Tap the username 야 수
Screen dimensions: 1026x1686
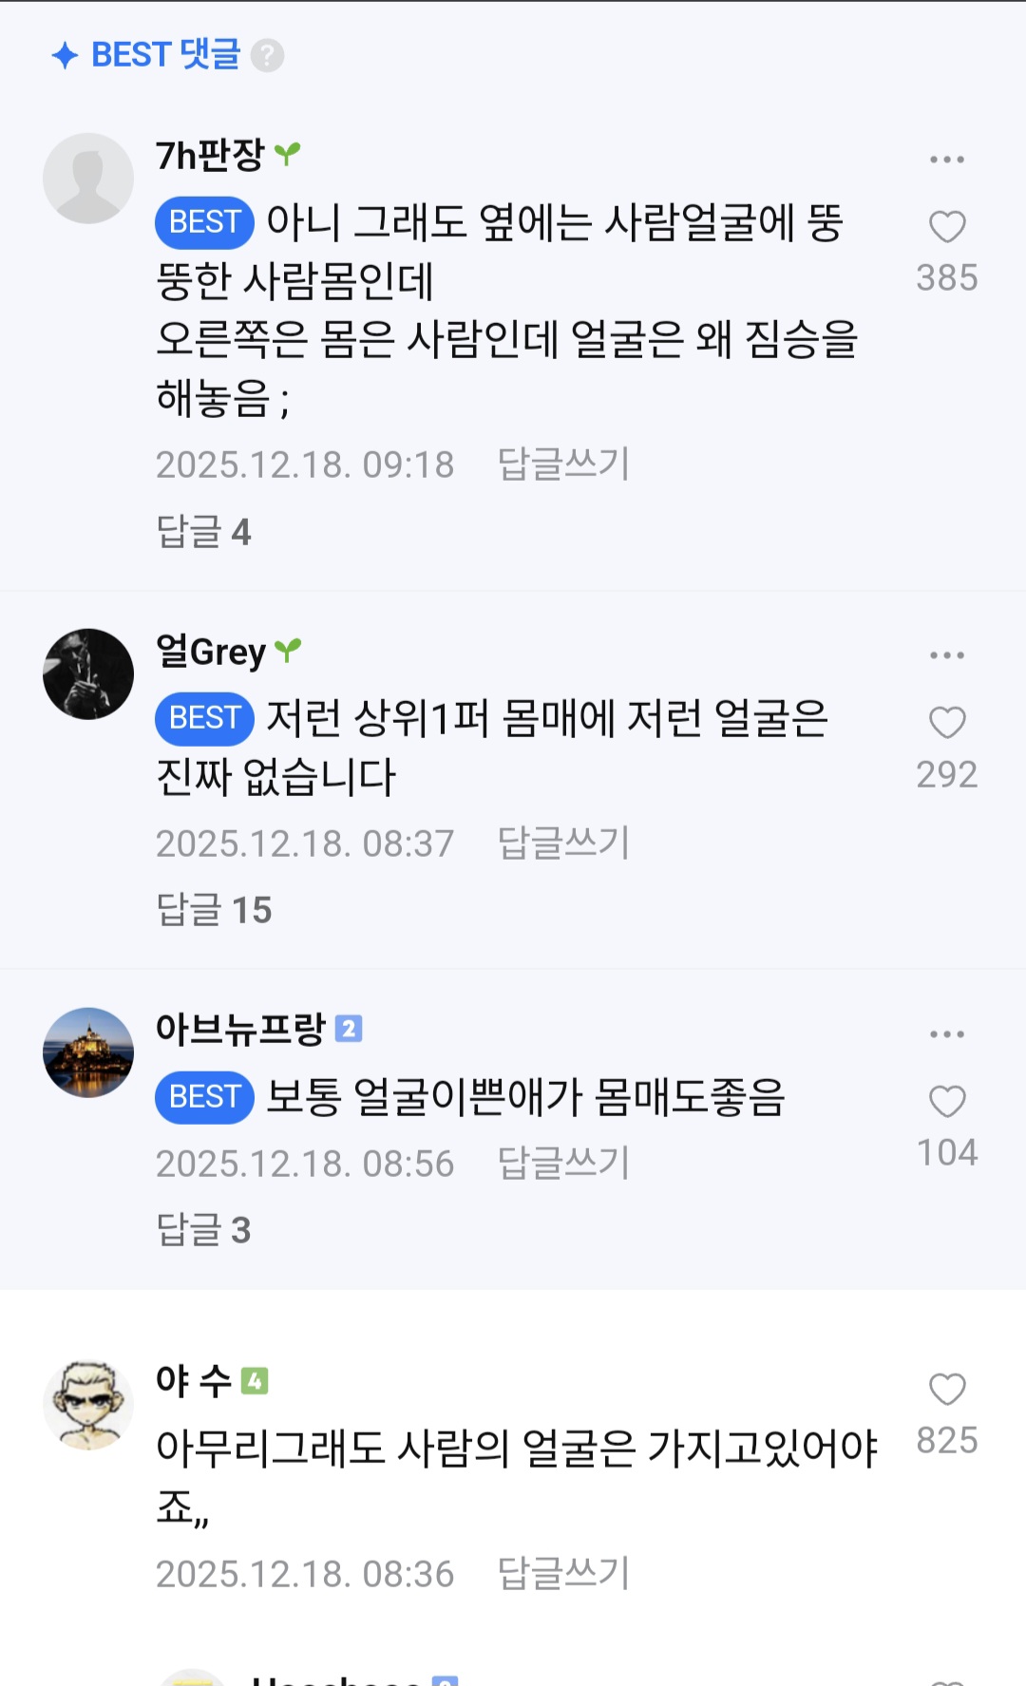[194, 1380]
